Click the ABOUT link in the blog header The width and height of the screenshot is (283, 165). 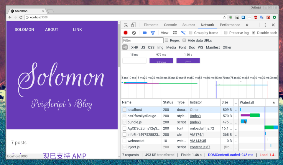click(x=52, y=29)
